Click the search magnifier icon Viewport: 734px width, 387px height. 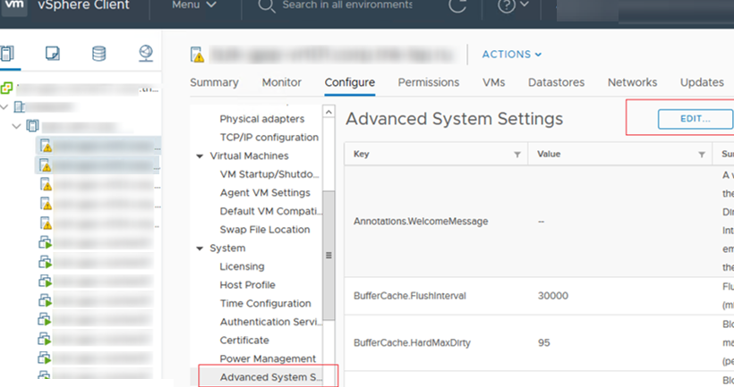[x=267, y=5]
